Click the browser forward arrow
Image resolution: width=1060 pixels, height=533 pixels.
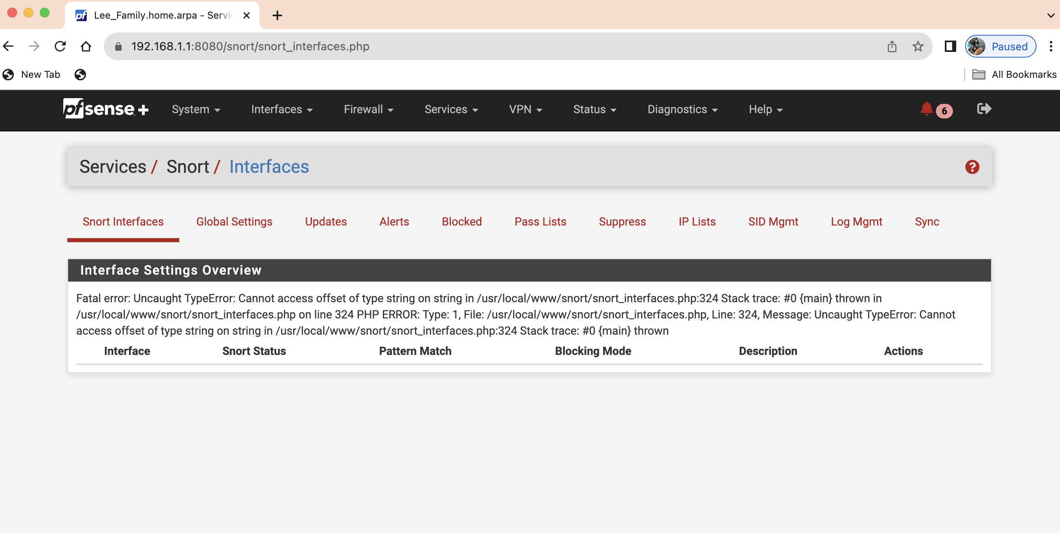34,46
